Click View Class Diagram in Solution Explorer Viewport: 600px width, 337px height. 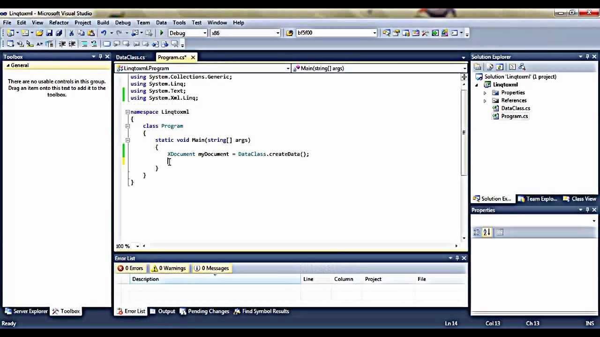pyautogui.click(x=522, y=67)
